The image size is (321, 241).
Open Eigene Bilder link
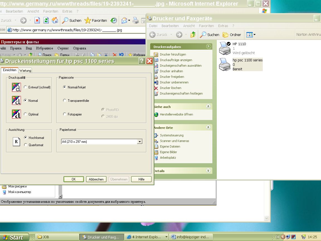click(168, 152)
